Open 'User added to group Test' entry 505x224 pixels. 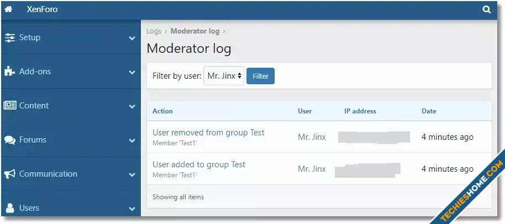click(199, 165)
